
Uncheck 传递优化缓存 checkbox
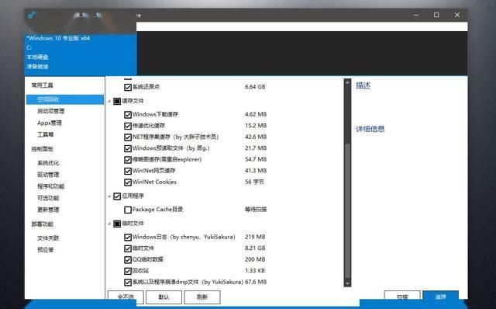[x=128, y=126]
